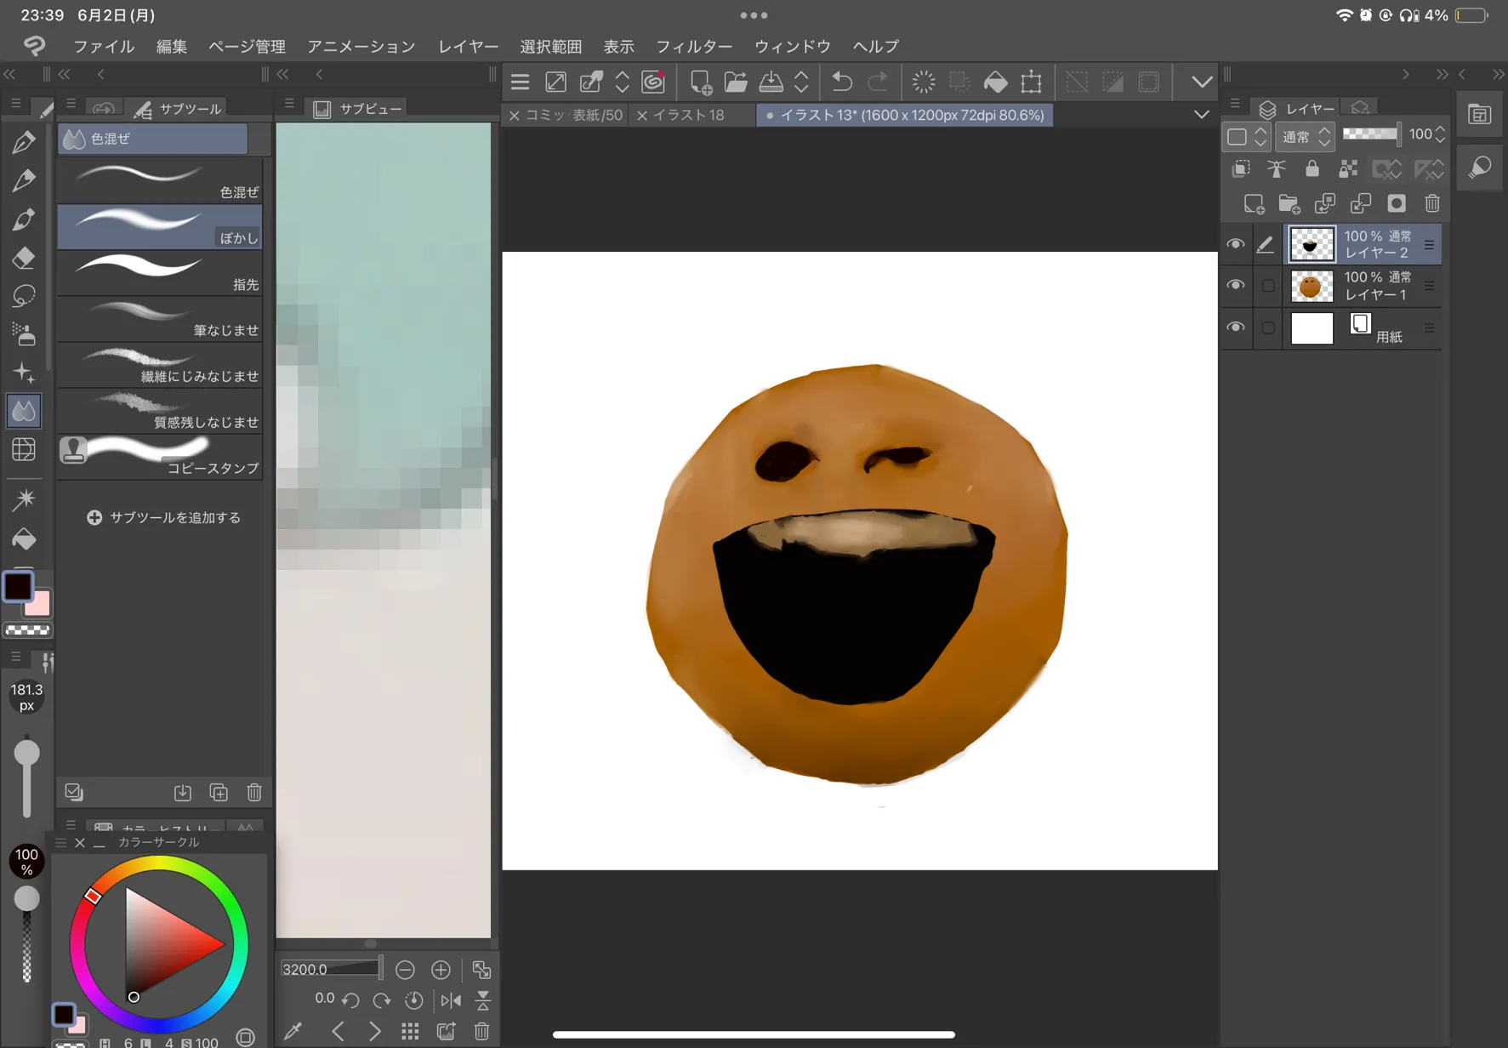Click サブツールを追加する button
This screenshot has width=1508, height=1048.
point(164,517)
